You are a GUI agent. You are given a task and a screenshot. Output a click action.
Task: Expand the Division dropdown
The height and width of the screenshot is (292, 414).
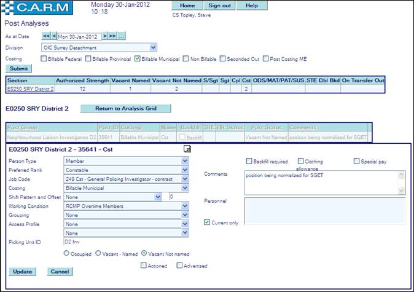point(153,47)
